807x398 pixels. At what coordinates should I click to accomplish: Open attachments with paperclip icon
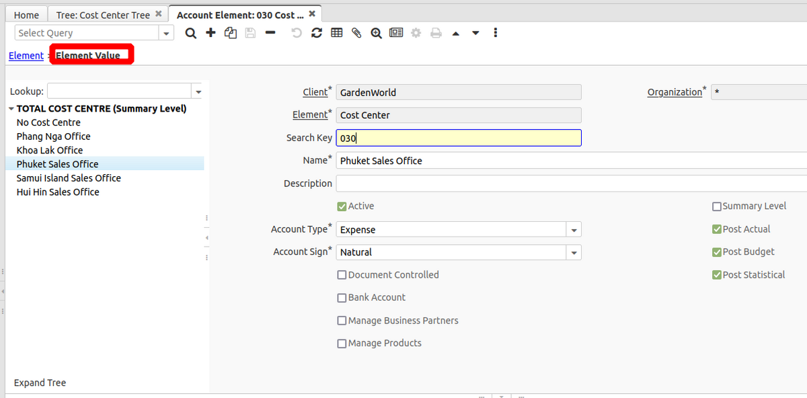point(356,33)
